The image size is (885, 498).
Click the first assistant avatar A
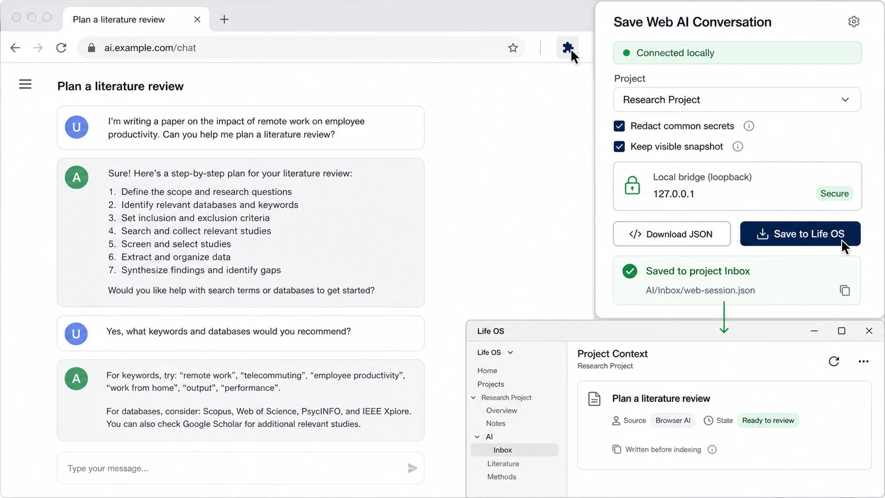(76, 178)
